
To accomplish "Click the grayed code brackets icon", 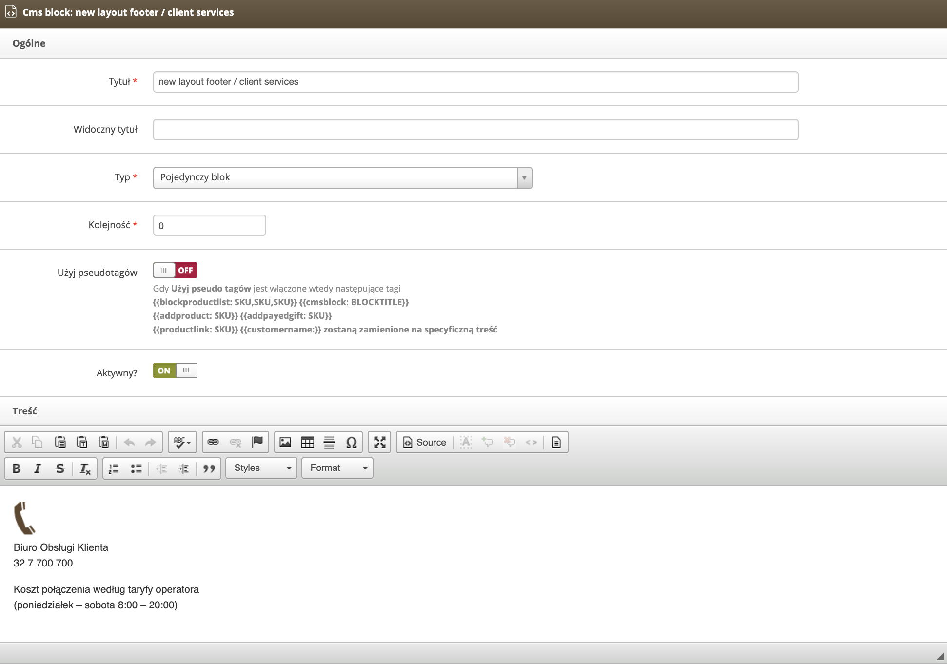I will 531,442.
